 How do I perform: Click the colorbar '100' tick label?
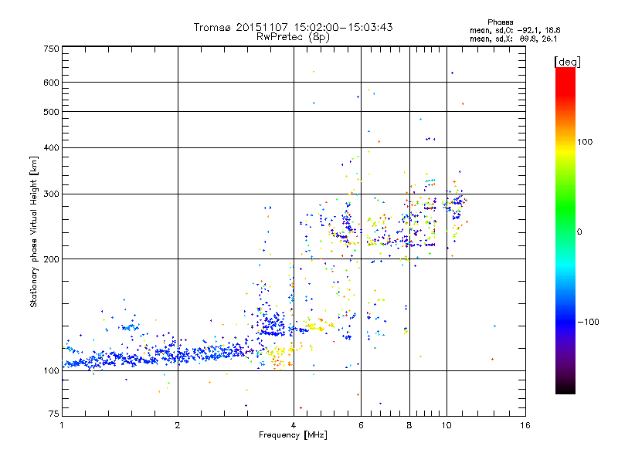[585, 142]
